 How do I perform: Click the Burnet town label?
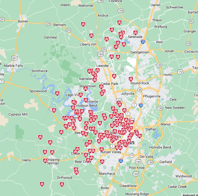[x=23, y=21]
